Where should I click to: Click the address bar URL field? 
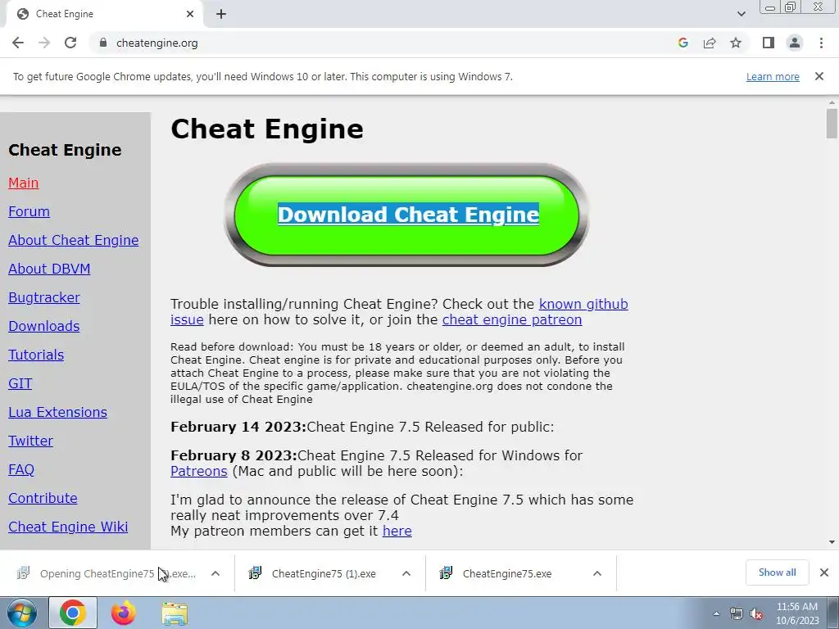tap(385, 43)
